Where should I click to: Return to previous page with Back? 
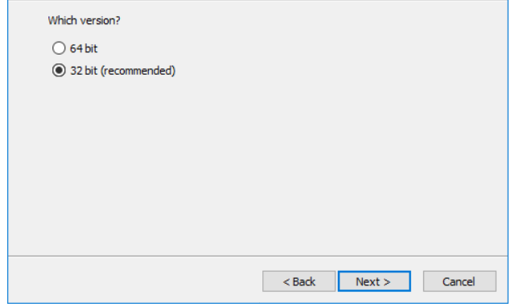(x=299, y=281)
